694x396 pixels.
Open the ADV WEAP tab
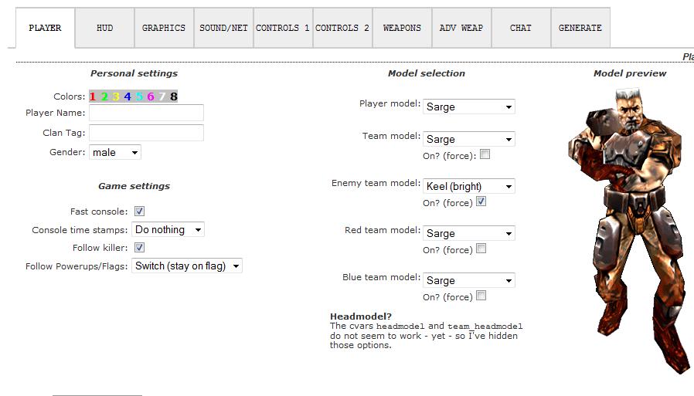coord(461,28)
